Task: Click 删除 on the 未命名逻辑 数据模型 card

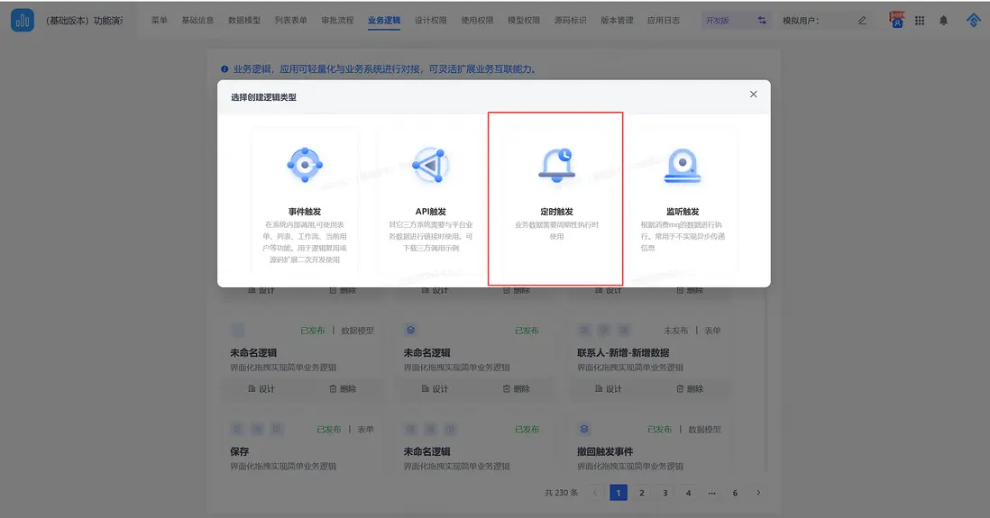Action: tap(343, 388)
